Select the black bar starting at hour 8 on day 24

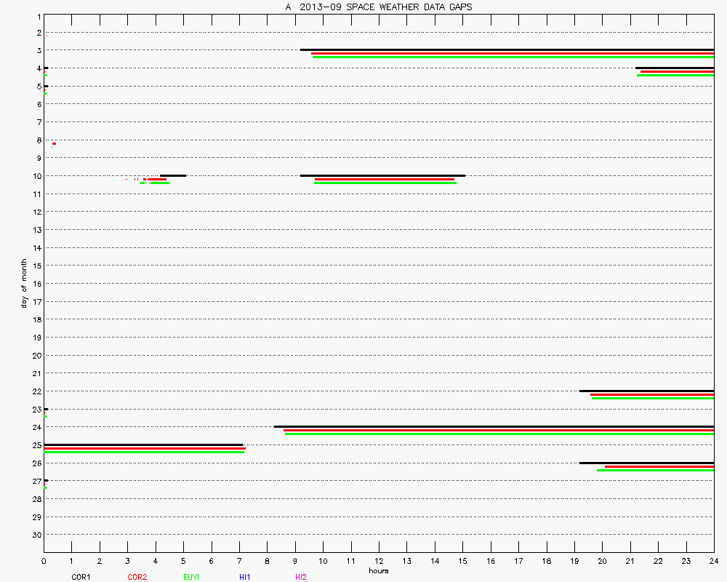[494, 426]
